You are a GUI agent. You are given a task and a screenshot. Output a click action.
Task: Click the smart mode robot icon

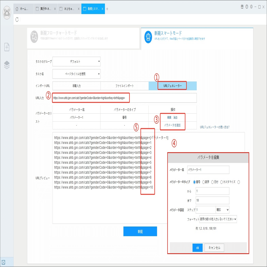(x=148, y=37)
